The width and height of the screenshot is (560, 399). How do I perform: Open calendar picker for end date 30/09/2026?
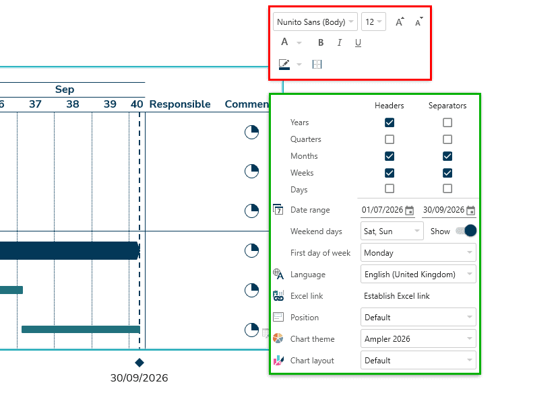[x=471, y=211]
